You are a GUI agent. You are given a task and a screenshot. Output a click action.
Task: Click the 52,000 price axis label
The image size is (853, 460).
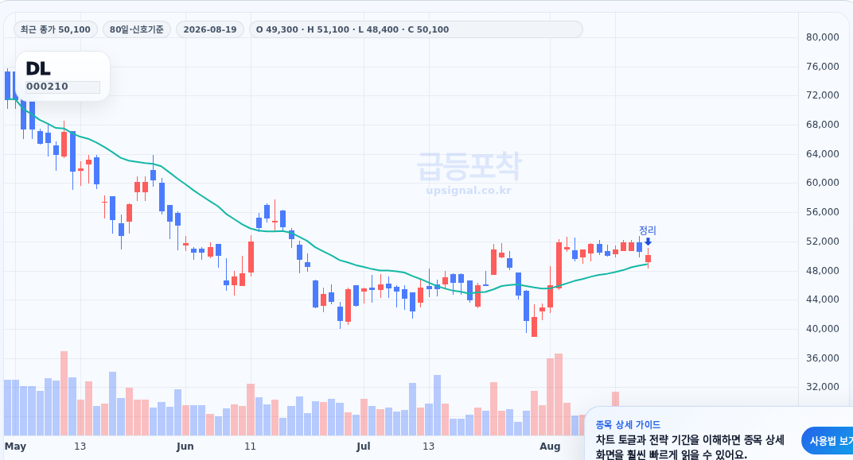823,242
